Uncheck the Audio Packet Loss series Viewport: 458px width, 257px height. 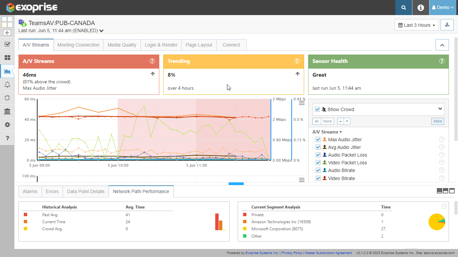(318, 155)
